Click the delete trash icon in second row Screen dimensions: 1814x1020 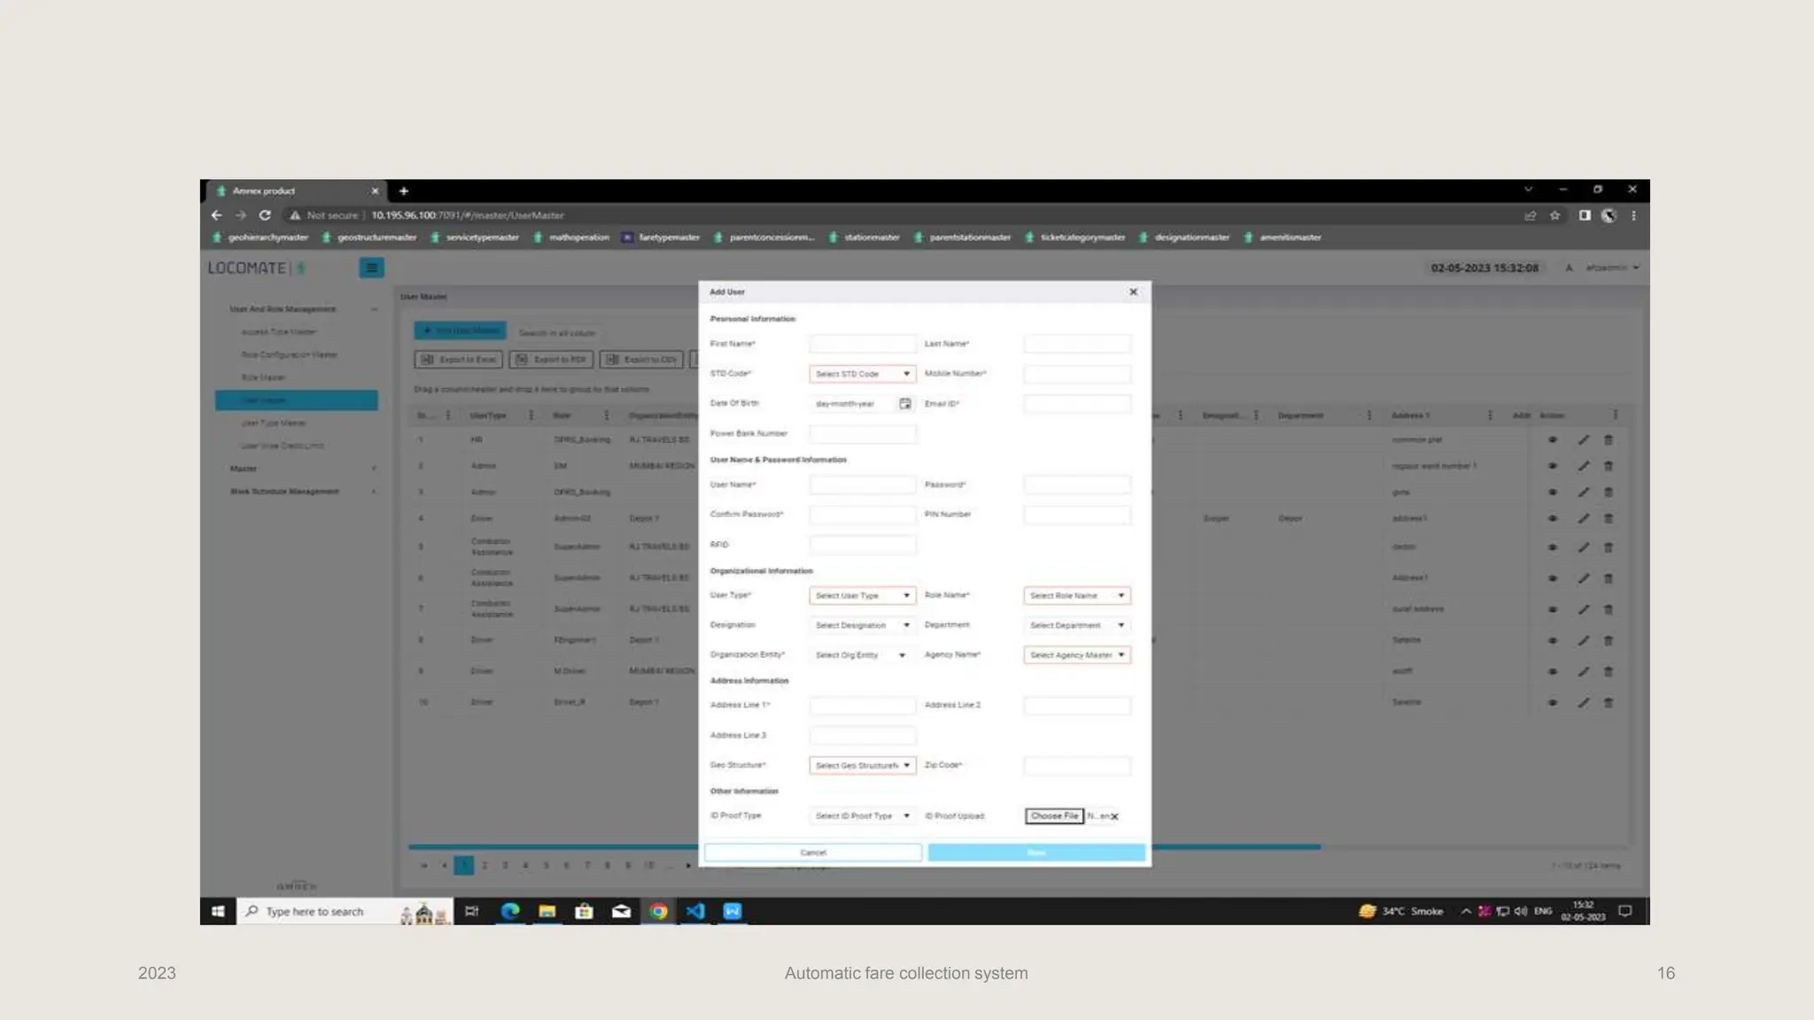coord(1609,466)
